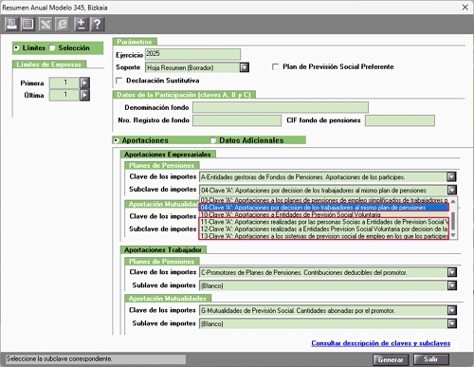Image resolution: width=474 pixels, height=367 pixels.
Task: Click the printer icon in toolbar
Action: pos(12,24)
